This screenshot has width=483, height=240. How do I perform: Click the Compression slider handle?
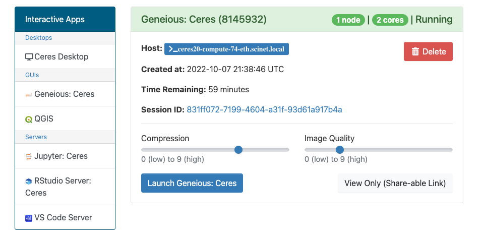[238, 150]
